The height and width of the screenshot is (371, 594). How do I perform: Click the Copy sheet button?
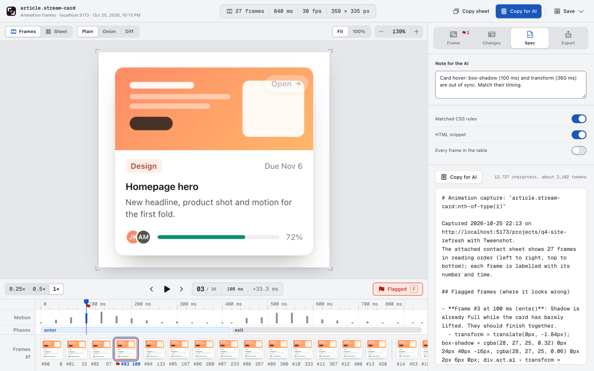tap(471, 11)
